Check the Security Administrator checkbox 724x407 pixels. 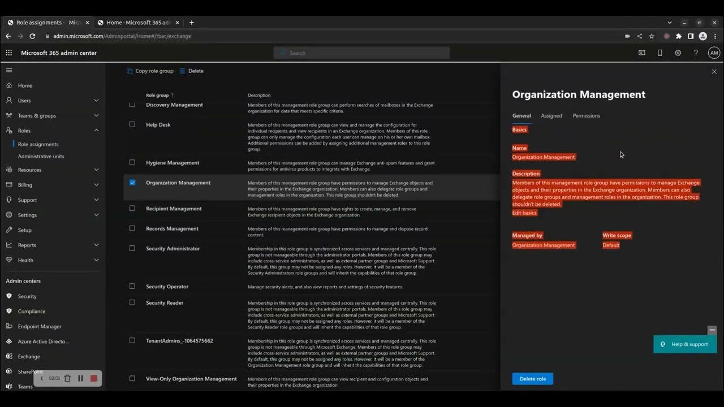(x=132, y=248)
